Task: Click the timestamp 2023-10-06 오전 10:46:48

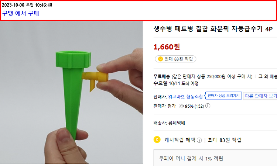Action: click(x=27, y=5)
